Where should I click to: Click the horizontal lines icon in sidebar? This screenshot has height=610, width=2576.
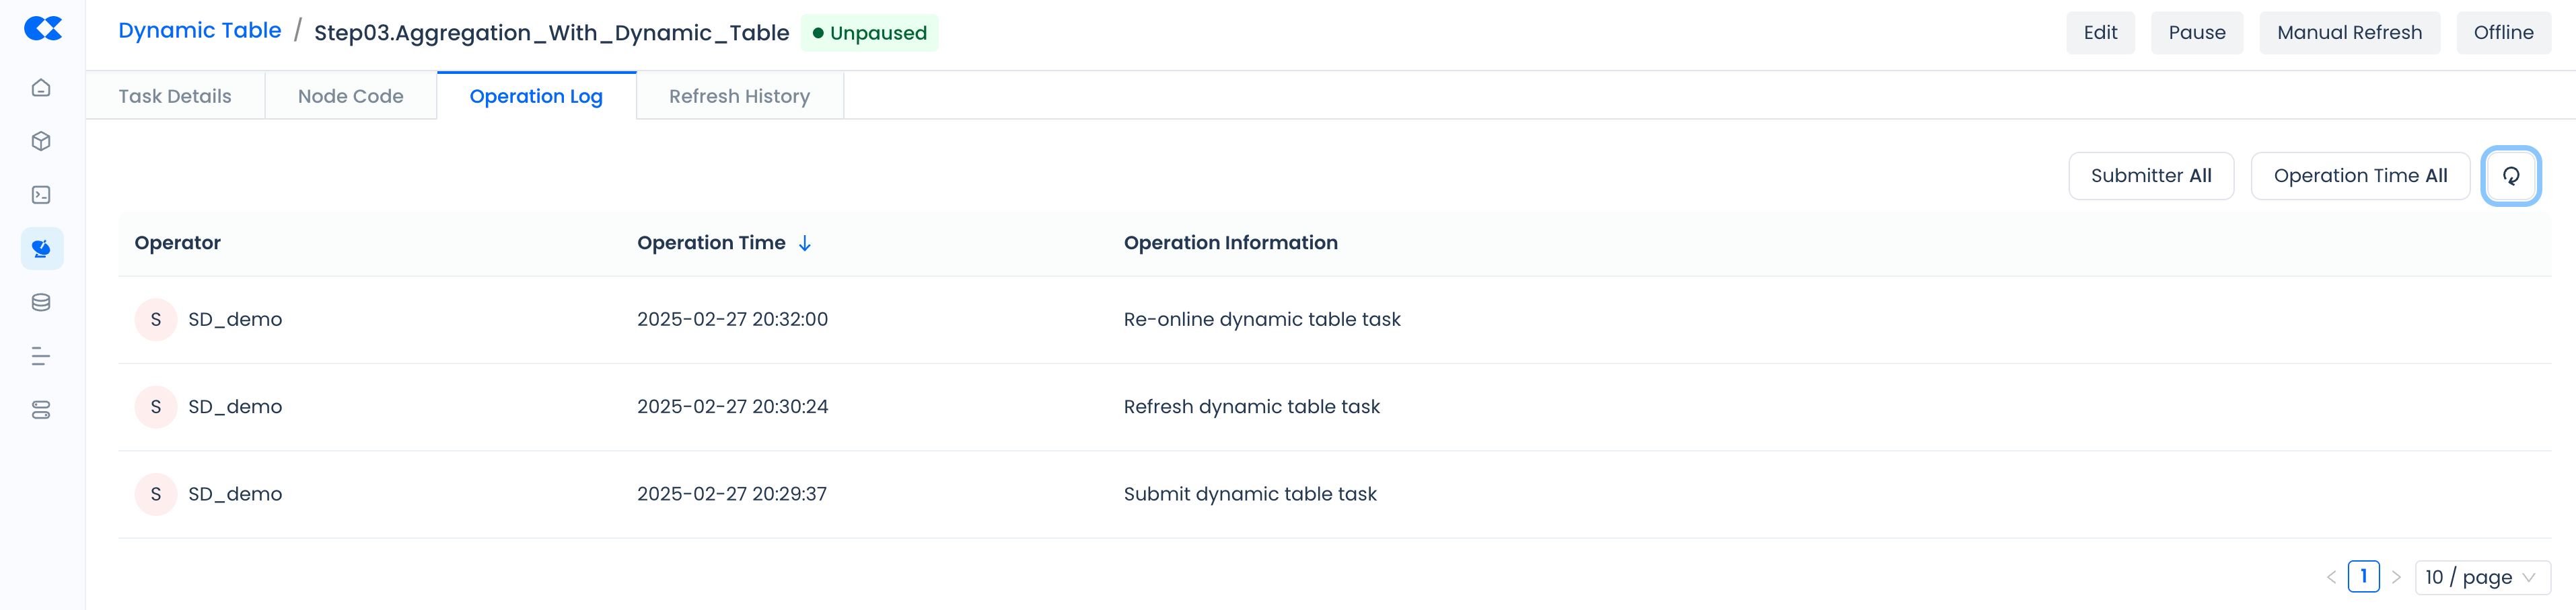(x=41, y=357)
